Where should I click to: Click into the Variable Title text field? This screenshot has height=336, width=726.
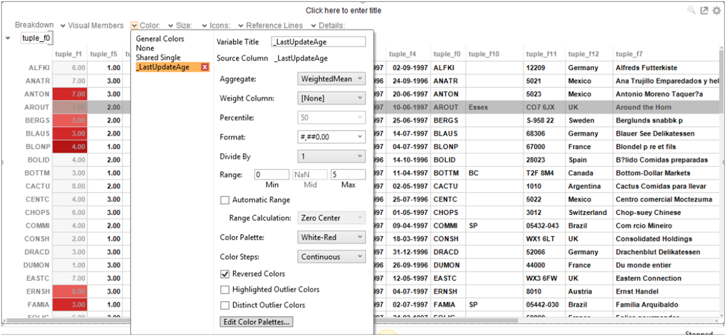pyautogui.click(x=318, y=42)
